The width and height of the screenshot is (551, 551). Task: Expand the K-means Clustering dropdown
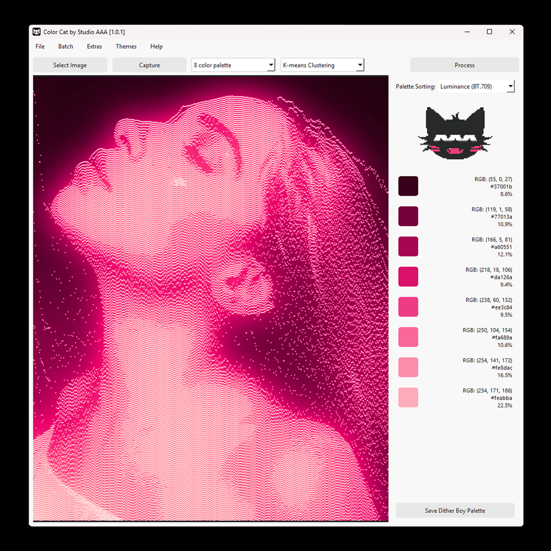322,65
